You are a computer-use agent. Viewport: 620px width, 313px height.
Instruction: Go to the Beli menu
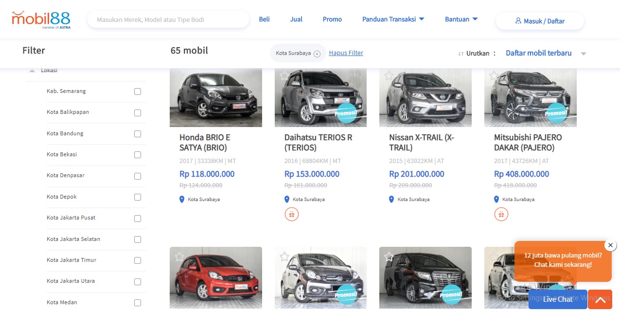264,19
